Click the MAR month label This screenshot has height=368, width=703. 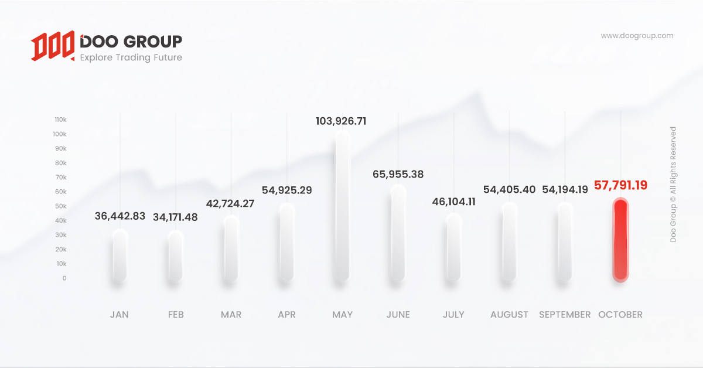(231, 315)
